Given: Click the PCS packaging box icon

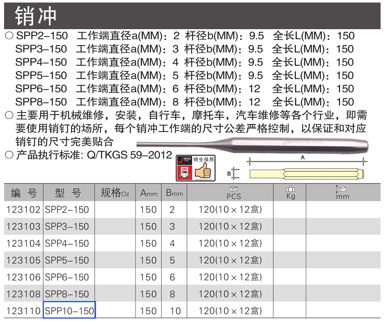Looking at the screenshot, I should coord(234,188).
